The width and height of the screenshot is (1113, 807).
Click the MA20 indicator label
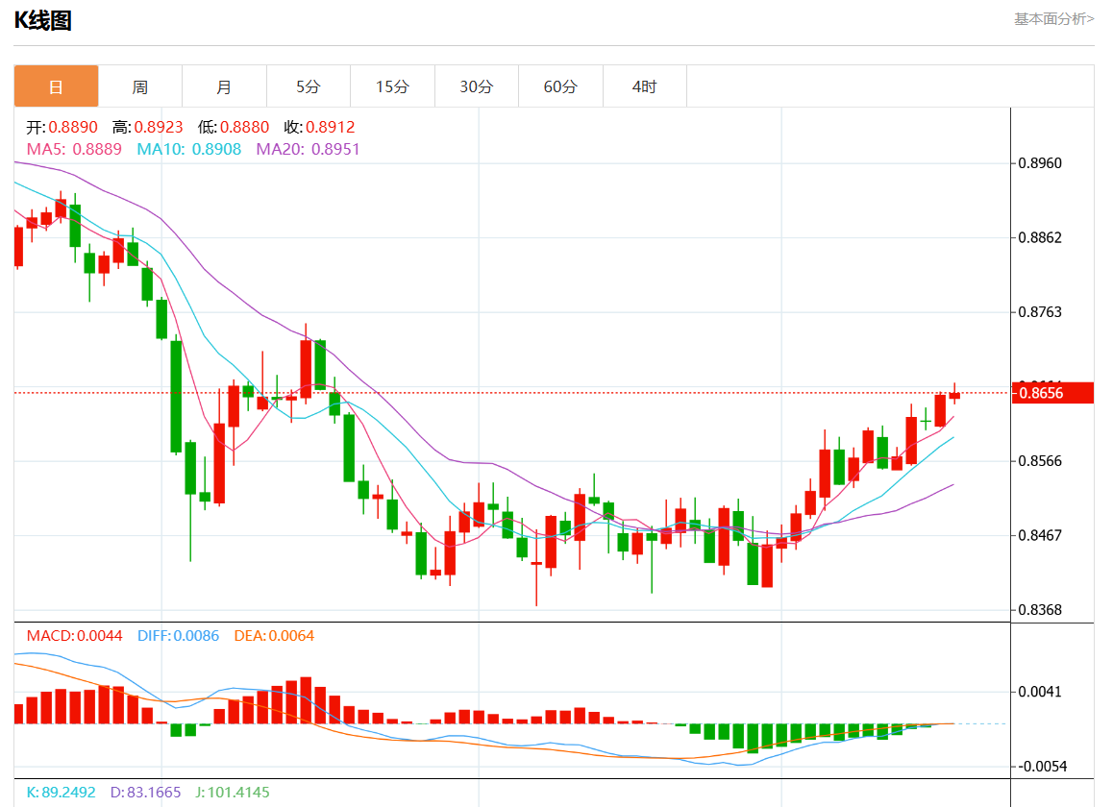[308, 149]
